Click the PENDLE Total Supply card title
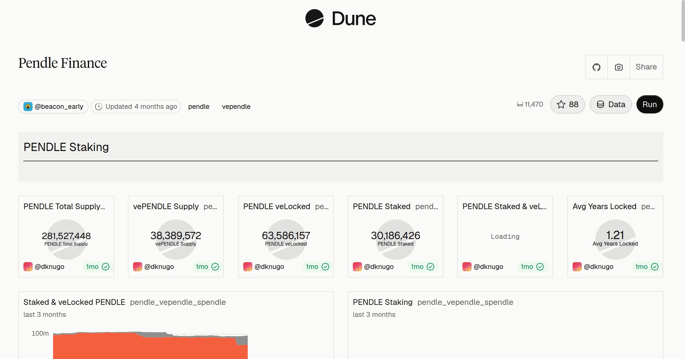685x359 pixels. click(x=64, y=206)
